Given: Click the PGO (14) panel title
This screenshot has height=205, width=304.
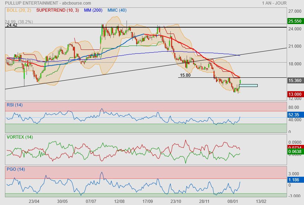Looking at the screenshot, I should (16, 169).
